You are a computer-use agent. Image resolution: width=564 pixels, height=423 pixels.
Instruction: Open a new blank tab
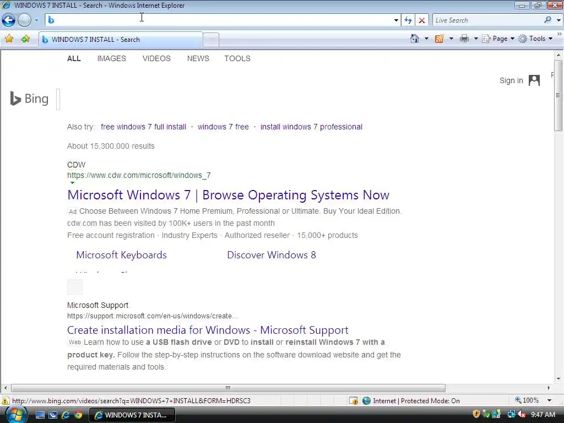tap(211, 40)
